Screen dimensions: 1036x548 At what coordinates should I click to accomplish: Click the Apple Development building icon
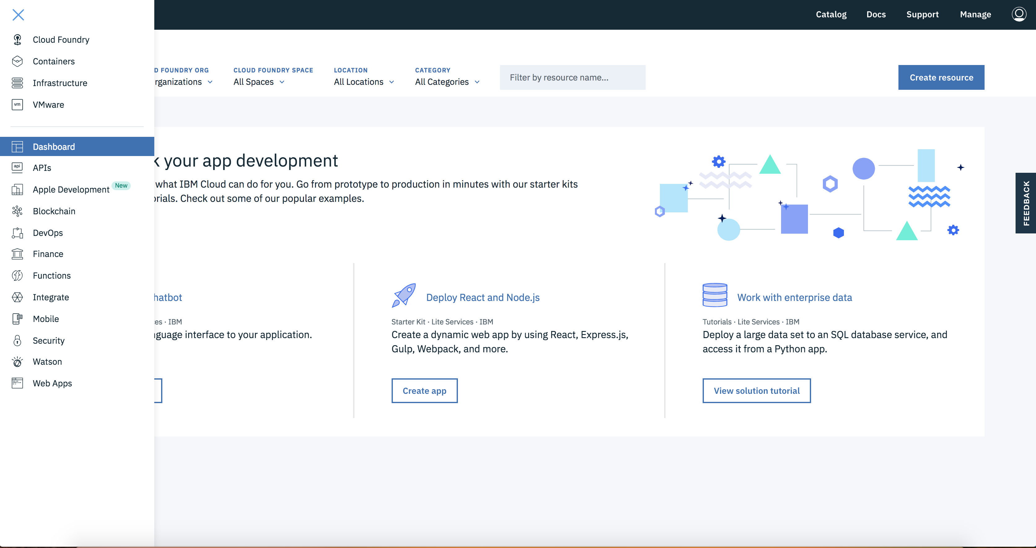(17, 189)
